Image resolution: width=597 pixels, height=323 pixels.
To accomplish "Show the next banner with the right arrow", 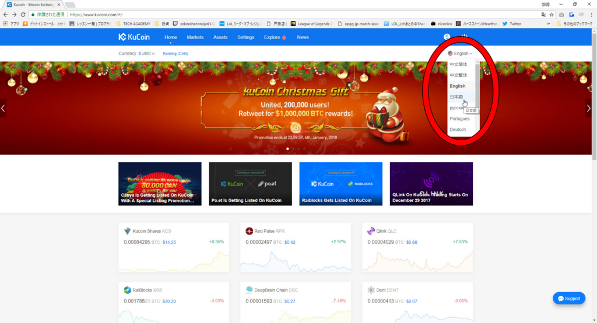I will point(589,108).
